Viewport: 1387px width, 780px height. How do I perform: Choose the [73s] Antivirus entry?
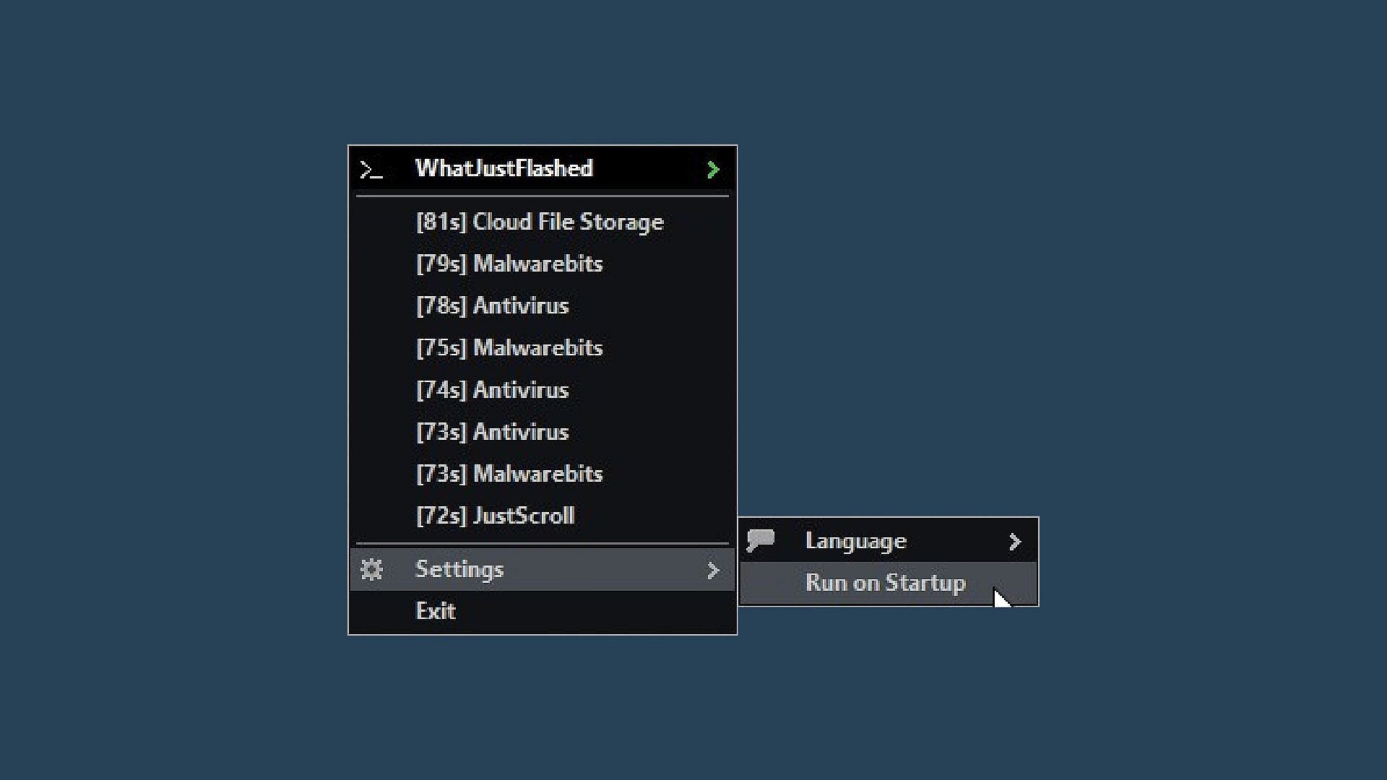tap(543, 432)
